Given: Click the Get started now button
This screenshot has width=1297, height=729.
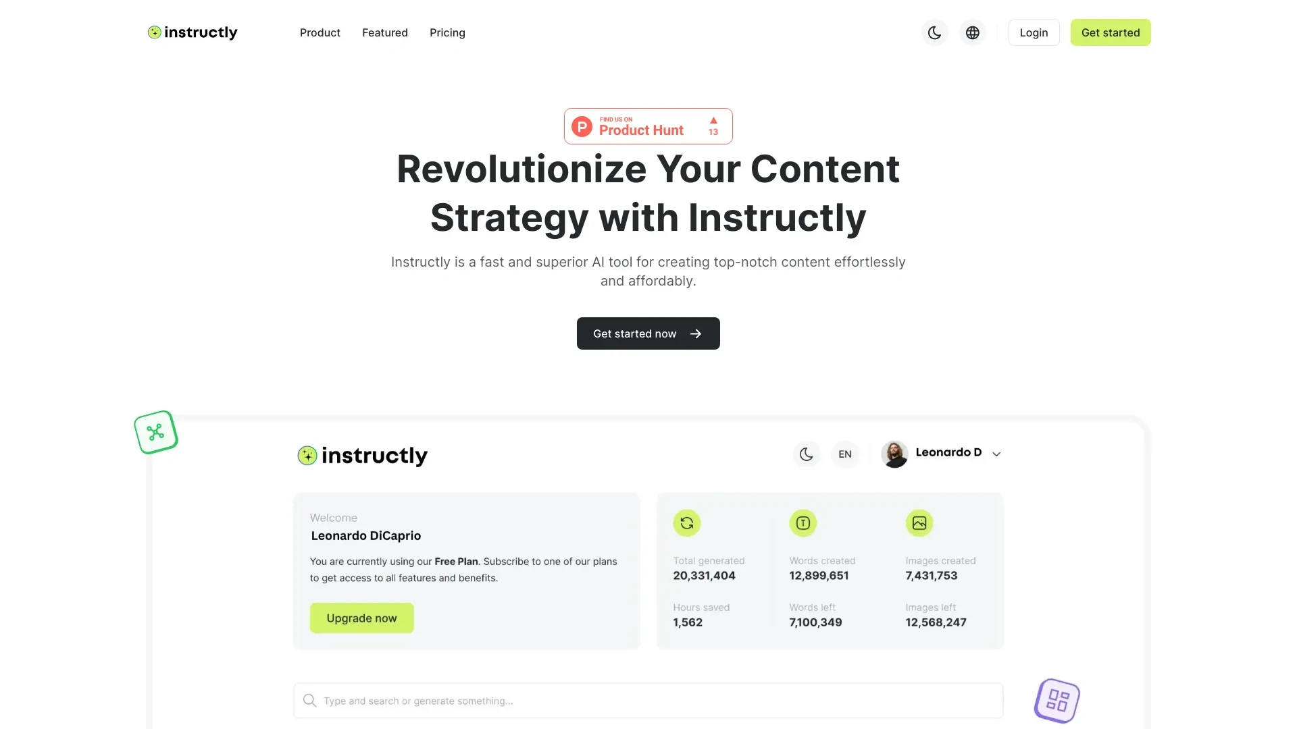Looking at the screenshot, I should (648, 333).
